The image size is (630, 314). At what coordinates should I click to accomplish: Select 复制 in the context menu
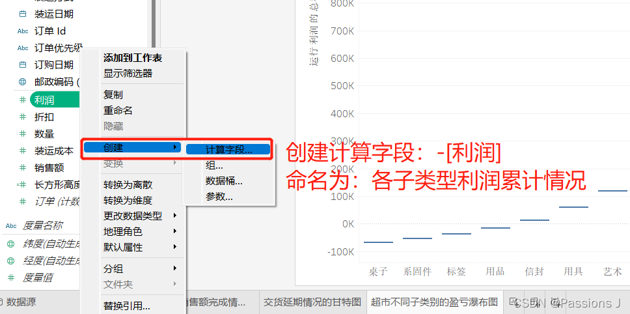click(x=113, y=95)
